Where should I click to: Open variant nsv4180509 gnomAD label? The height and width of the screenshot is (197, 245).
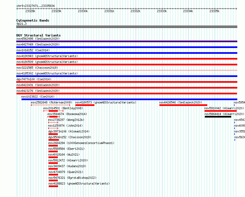47,62
